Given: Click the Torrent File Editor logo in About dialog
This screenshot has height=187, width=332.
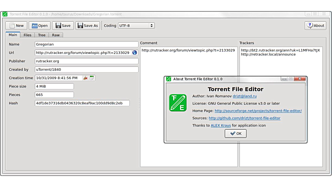Looking at the screenshot, I should click(177, 103).
